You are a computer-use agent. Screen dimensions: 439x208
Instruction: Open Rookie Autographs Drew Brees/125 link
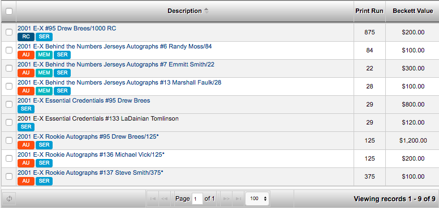[92, 136]
